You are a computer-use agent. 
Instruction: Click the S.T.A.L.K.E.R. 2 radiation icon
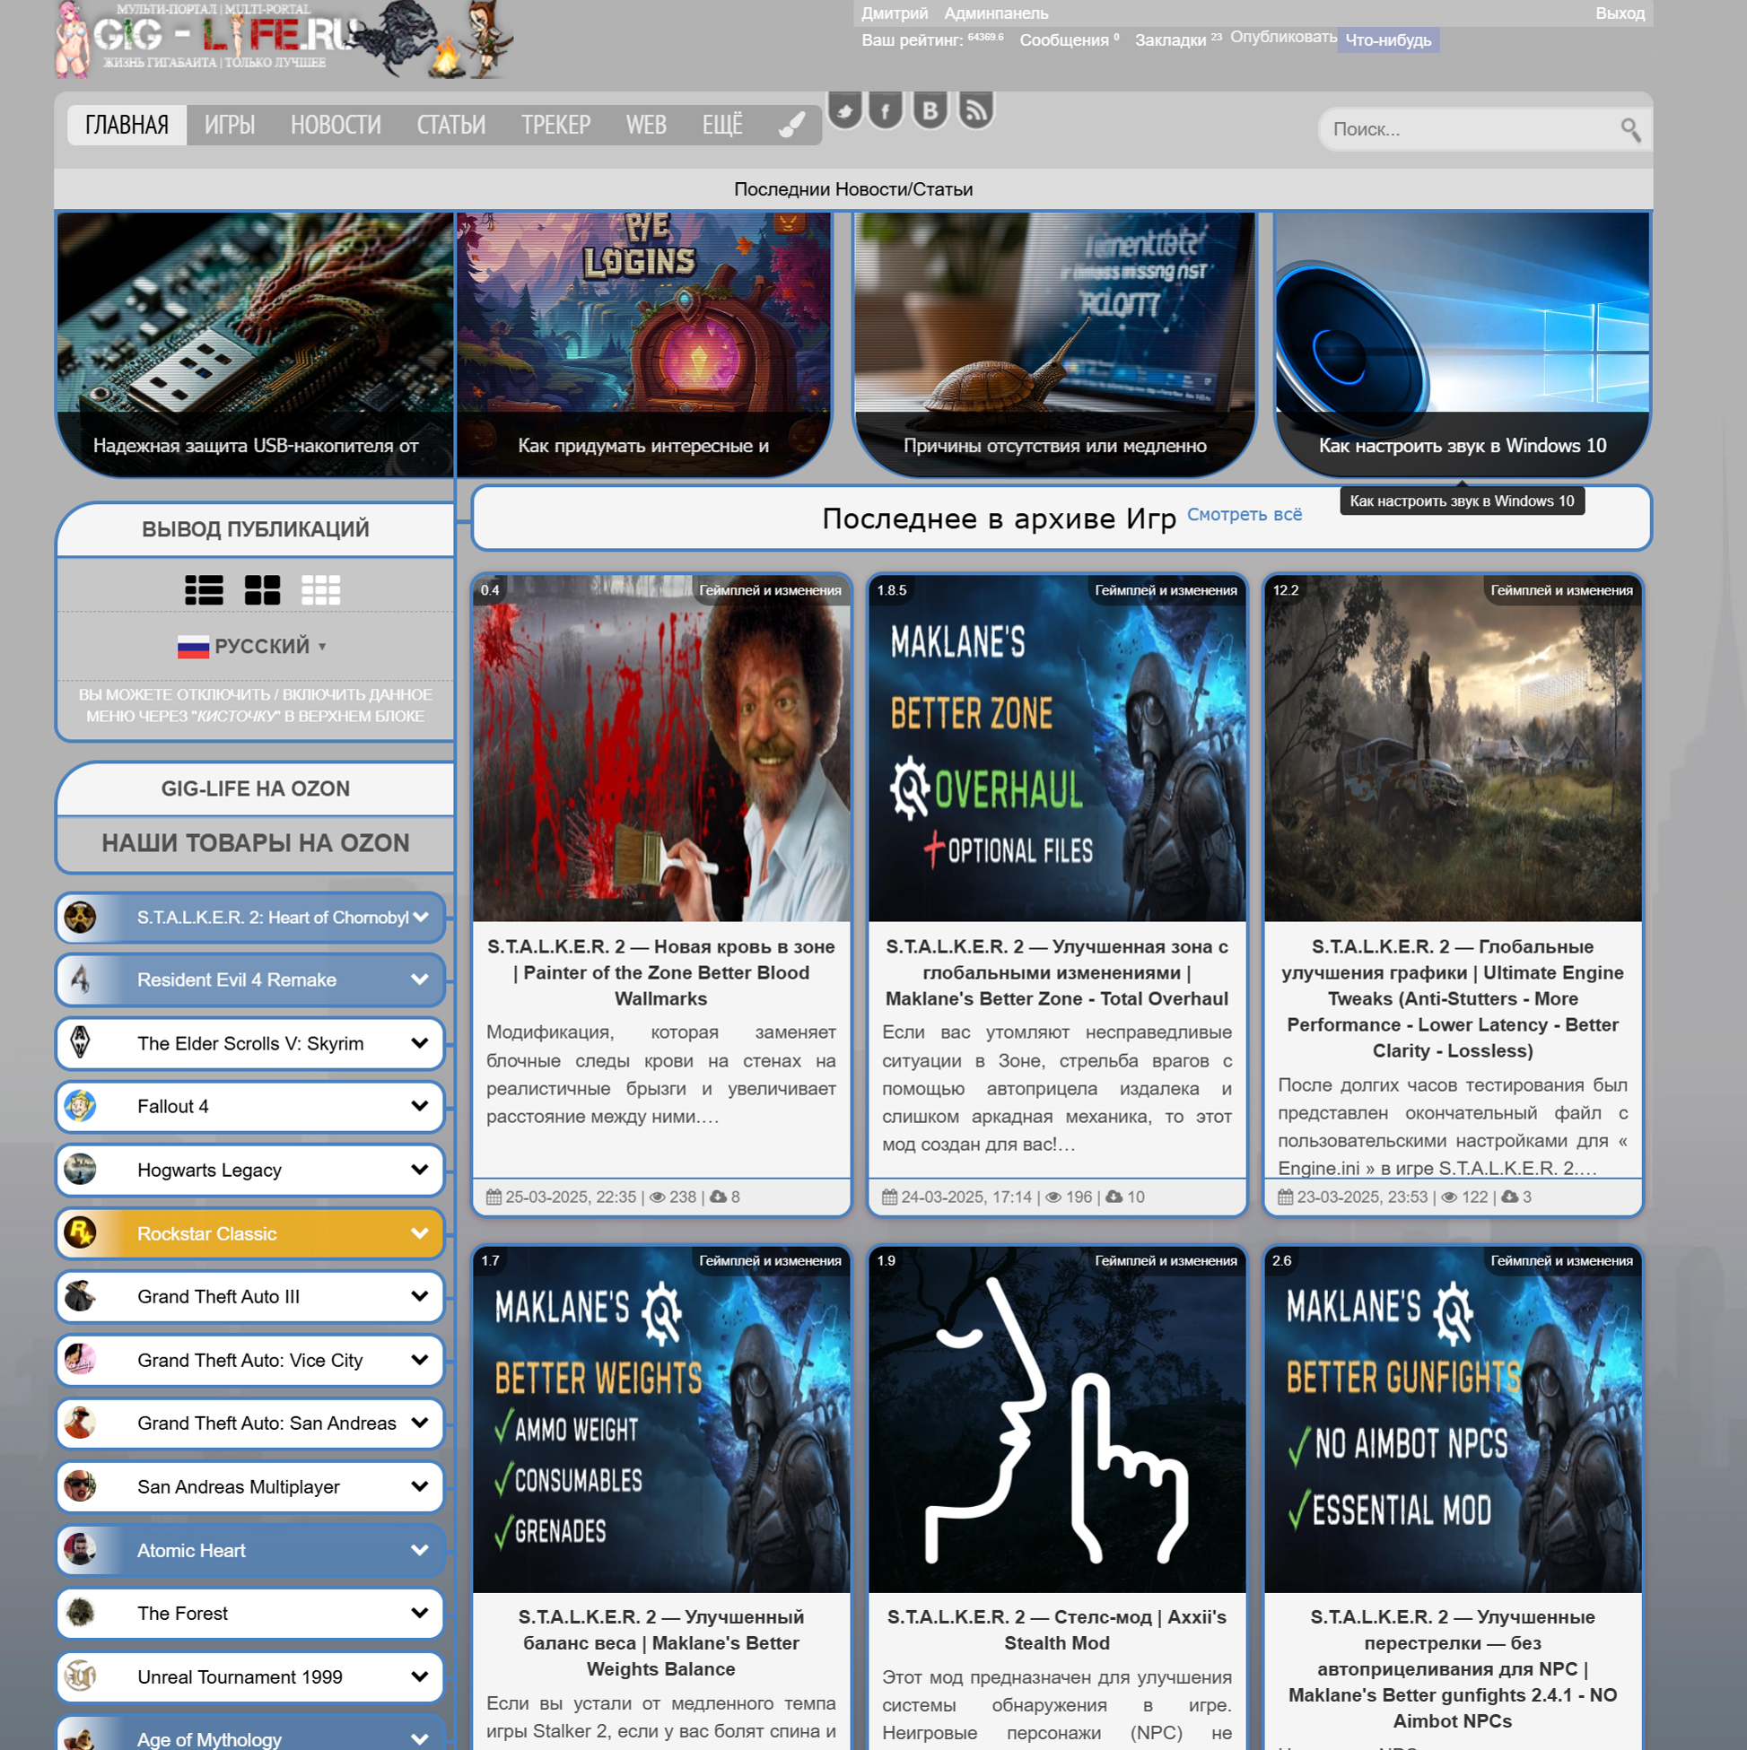tap(81, 917)
